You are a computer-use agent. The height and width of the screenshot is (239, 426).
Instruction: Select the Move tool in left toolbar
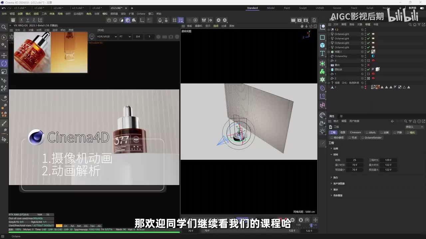(4, 55)
